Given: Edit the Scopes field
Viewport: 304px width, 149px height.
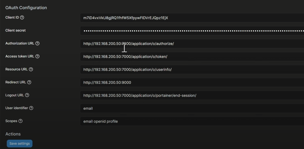Looking at the screenshot, I should (192, 121).
